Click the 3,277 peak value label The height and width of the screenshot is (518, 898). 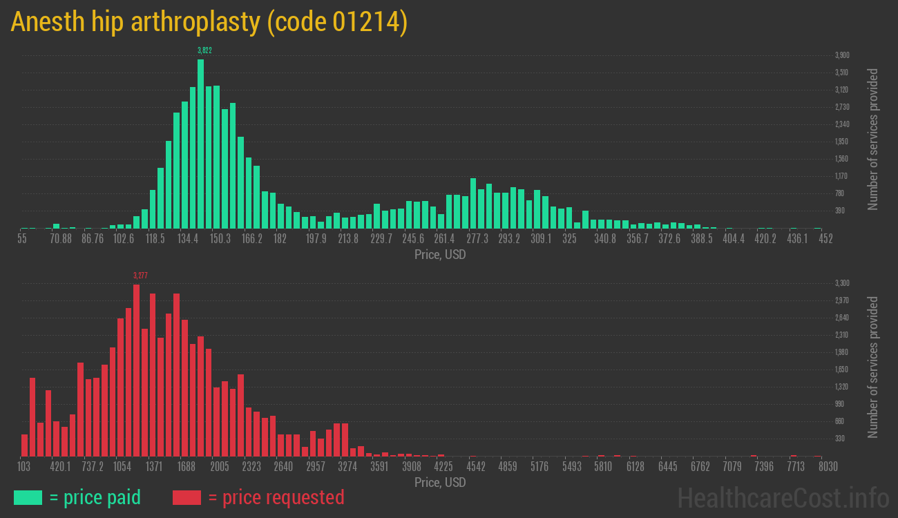pyautogui.click(x=140, y=276)
